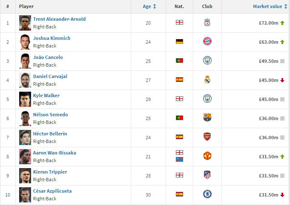Click Manchester City crest in João Cancelo row
This screenshot has height=205, width=290.
point(207,60)
